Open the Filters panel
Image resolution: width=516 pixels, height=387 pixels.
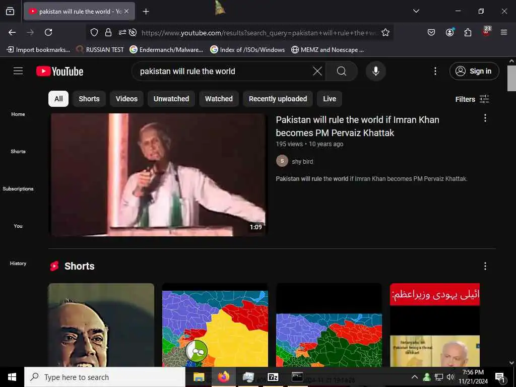coord(472,99)
